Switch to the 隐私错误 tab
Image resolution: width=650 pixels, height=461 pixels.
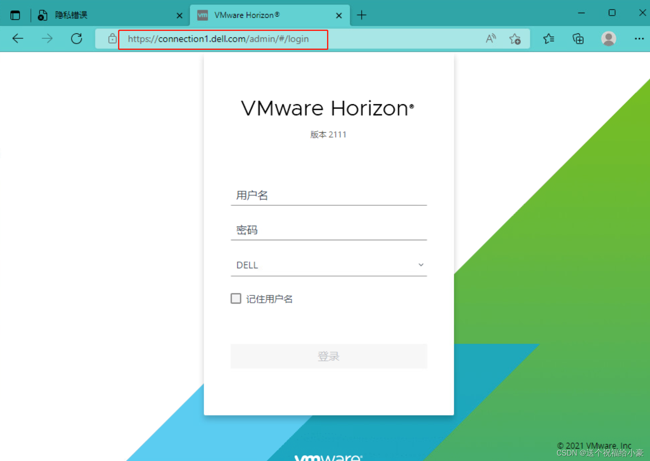coord(107,15)
